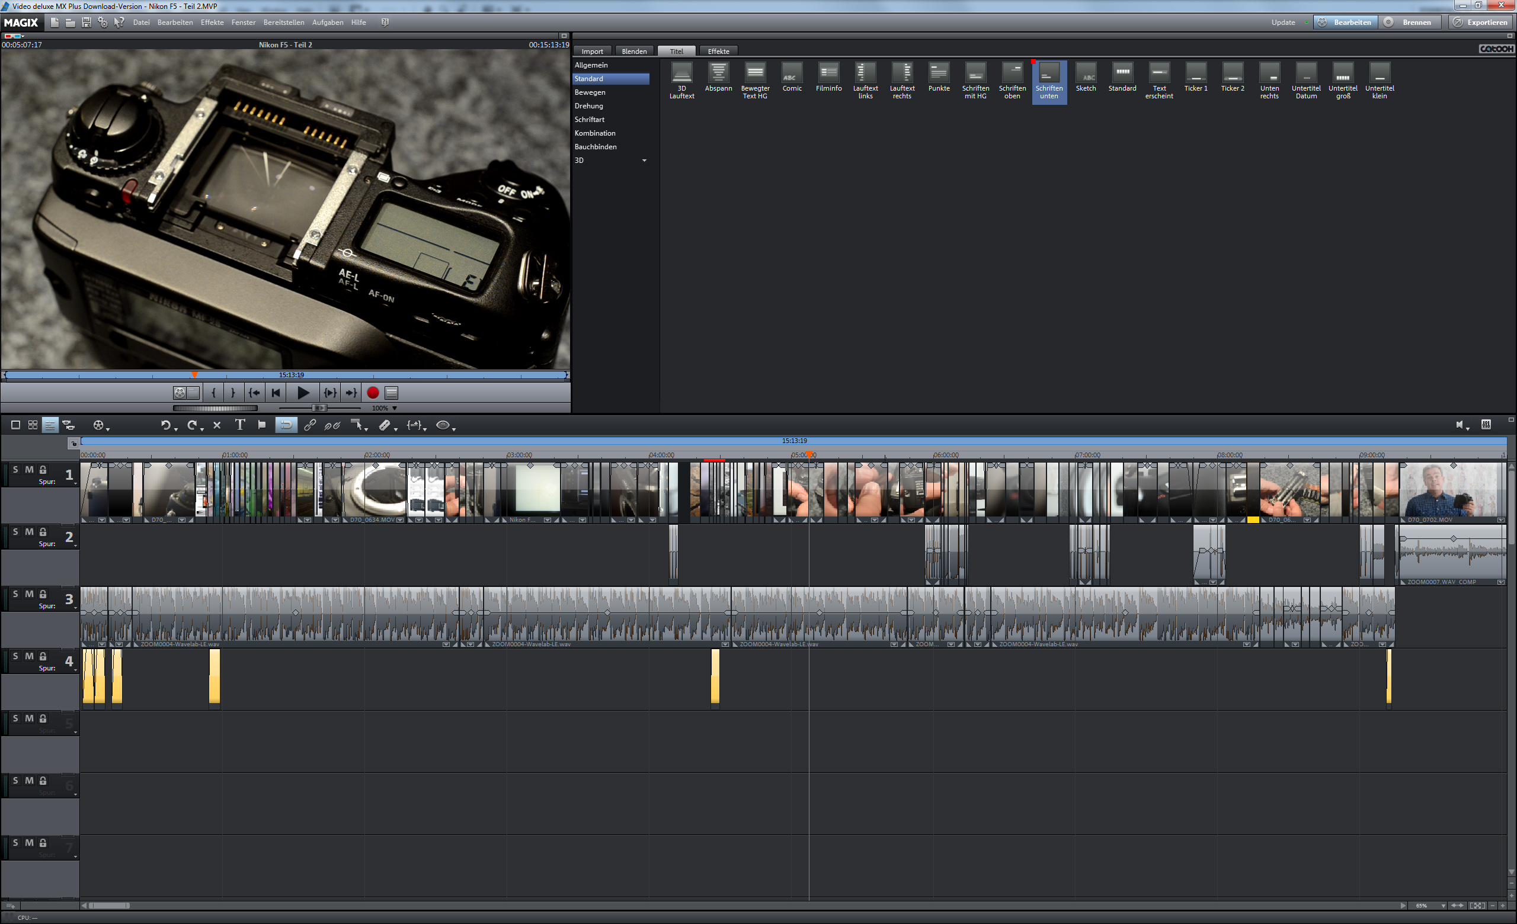Screen dimensions: 1517x924
Task: Click the Save project disk icon
Action: tap(86, 22)
